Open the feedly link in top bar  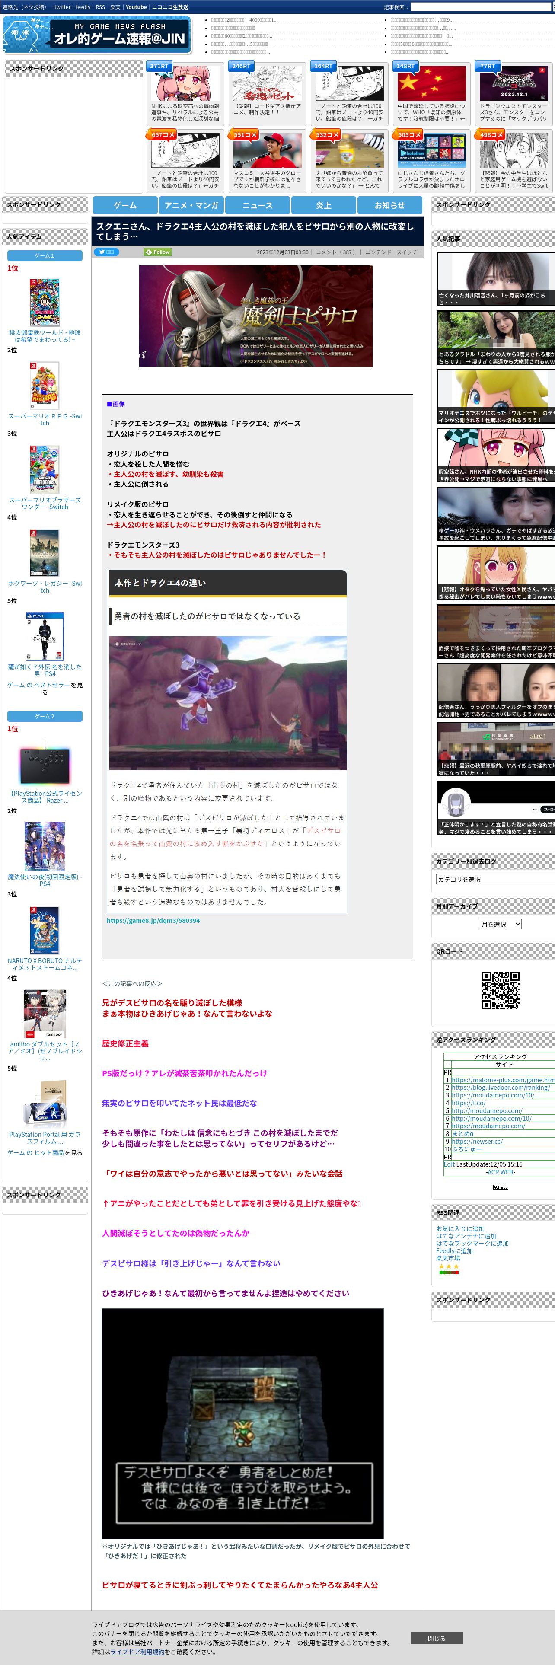coord(83,7)
